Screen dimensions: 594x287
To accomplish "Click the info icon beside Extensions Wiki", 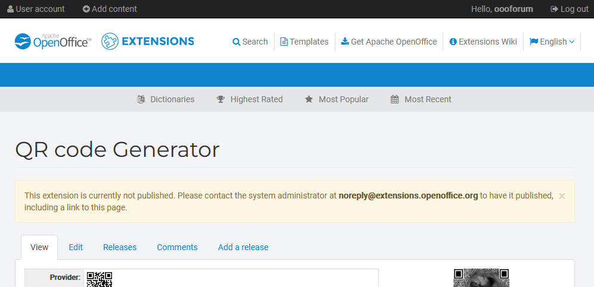I will tap(453, 42).
